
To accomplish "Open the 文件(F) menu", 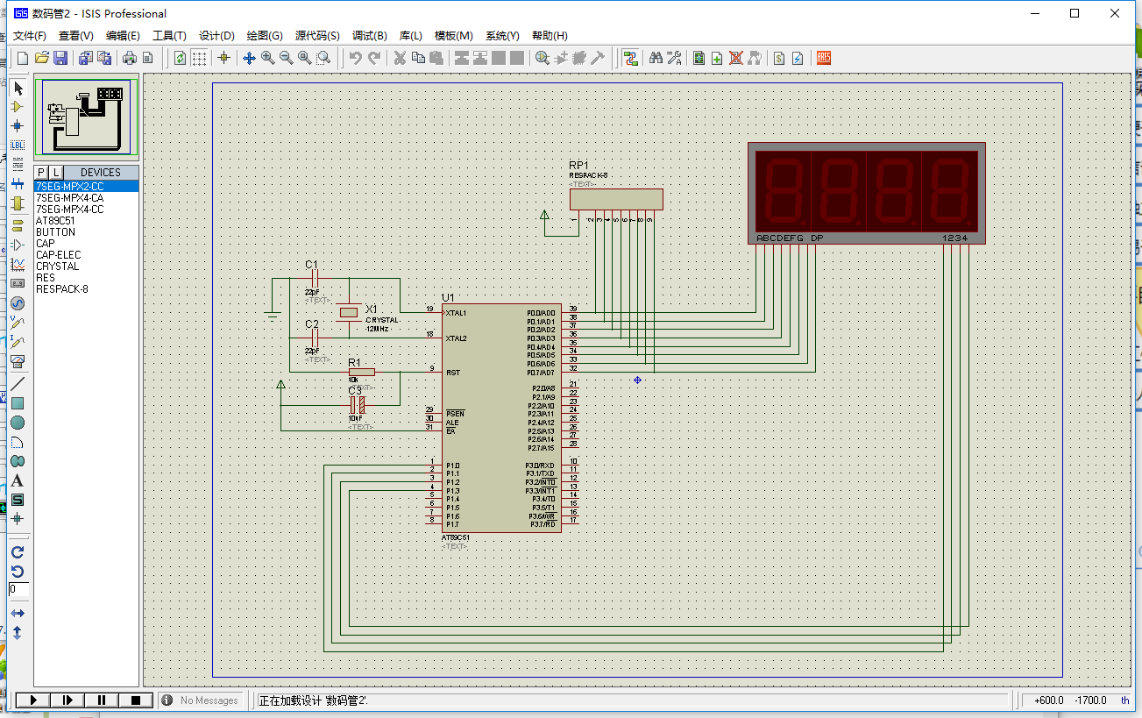I will coord(30,36).
